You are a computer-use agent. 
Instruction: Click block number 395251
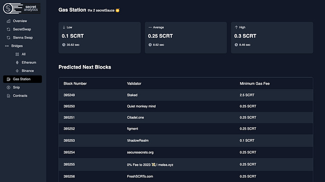pos(69,117)
